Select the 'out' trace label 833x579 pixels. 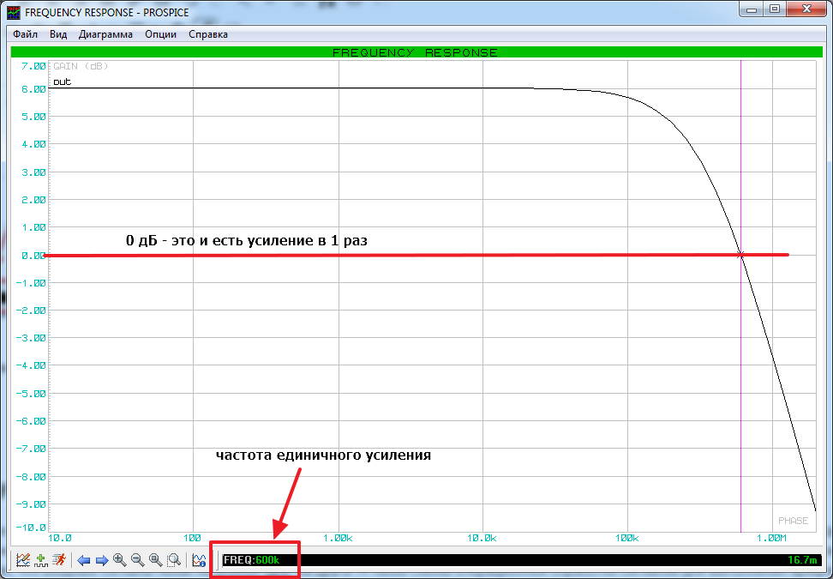point(62,81)
